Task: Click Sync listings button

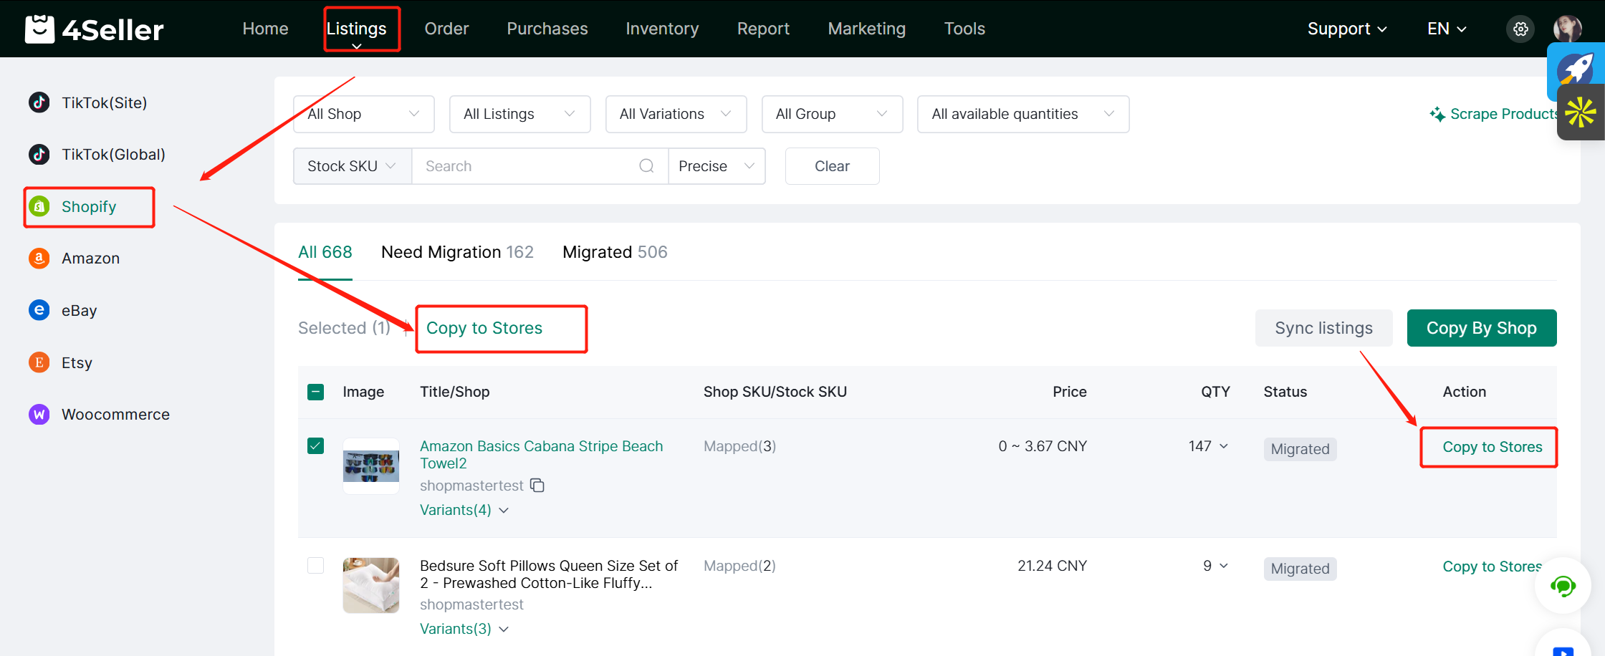Action: (1323, 328)
